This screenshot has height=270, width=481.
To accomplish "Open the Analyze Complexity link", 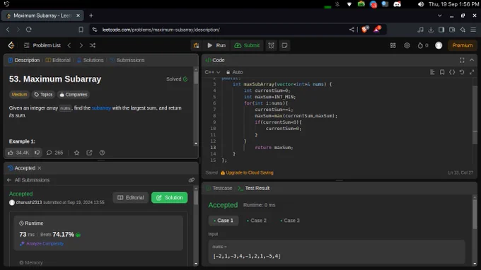I will [x=42, y=244].
